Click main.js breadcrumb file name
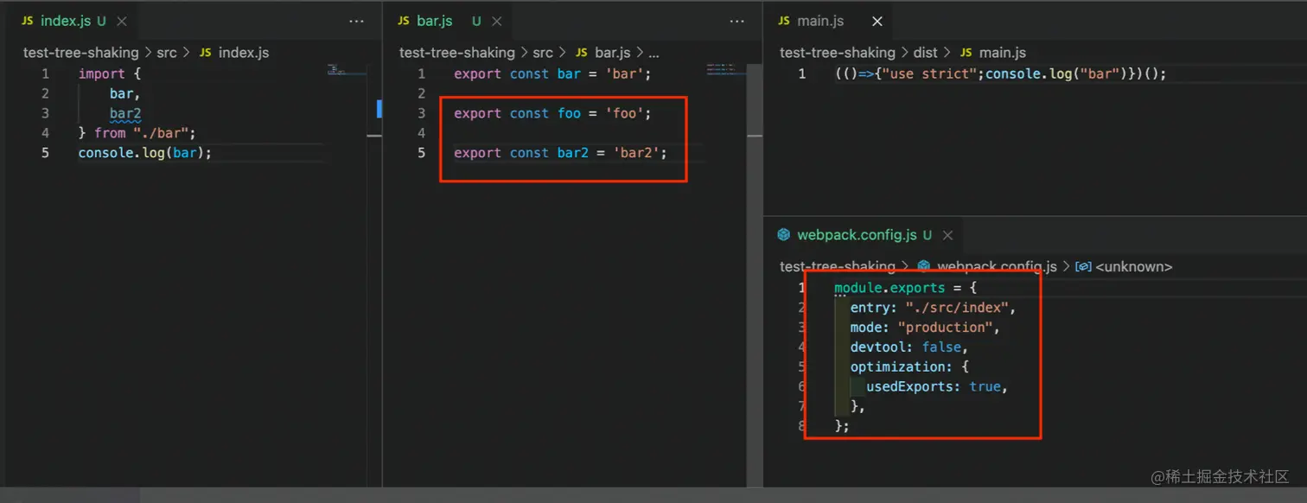This screenshot has width=1307, height=503. [1002, 53]
